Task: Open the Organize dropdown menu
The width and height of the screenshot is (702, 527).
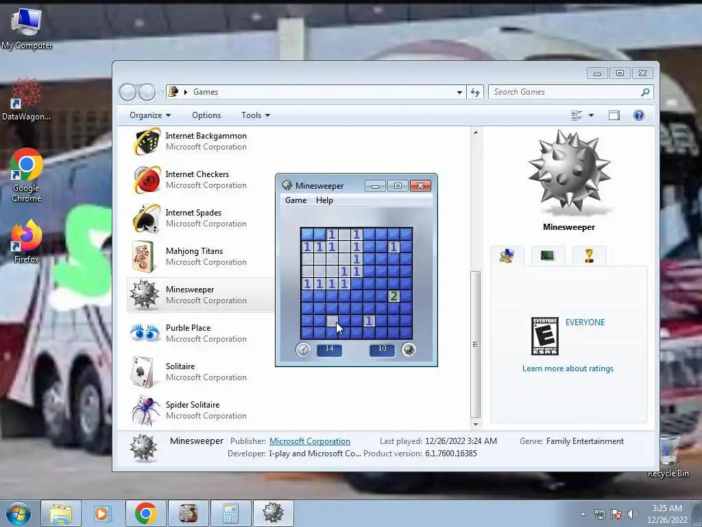Action: 150,115
